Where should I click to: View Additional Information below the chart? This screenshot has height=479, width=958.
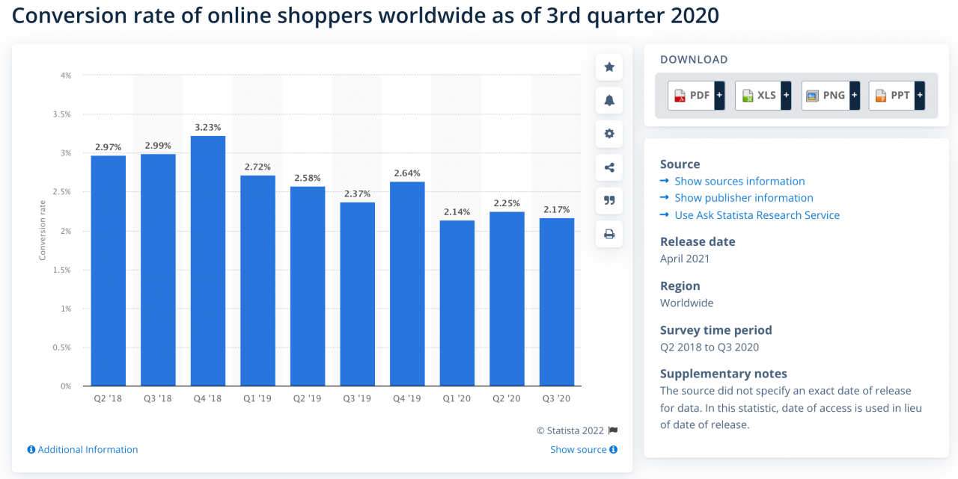click(x=82, y=449)
